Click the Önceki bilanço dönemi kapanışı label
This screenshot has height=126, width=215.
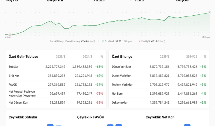tap(65, 41)
